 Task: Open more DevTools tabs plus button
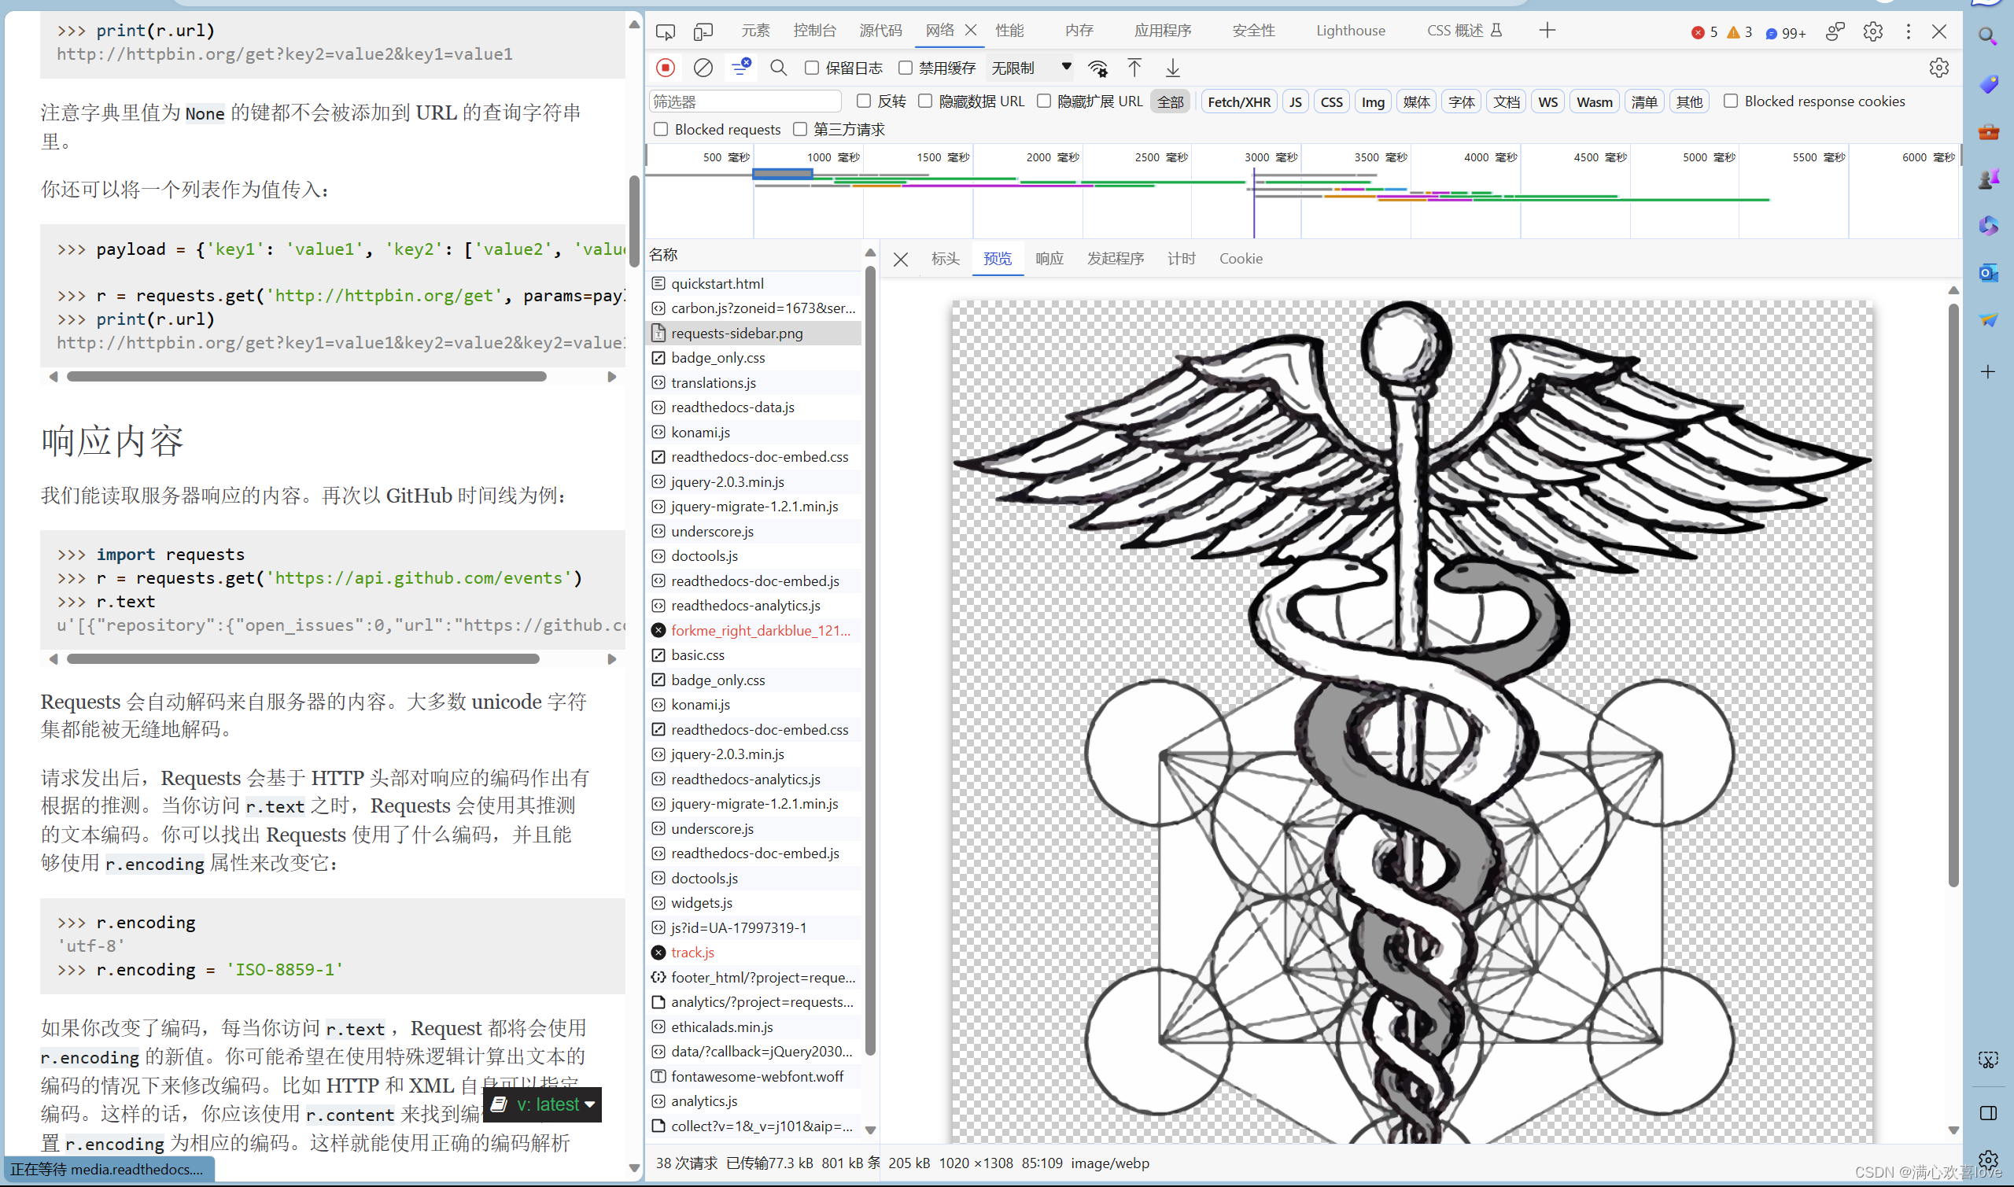(1547, 31)
